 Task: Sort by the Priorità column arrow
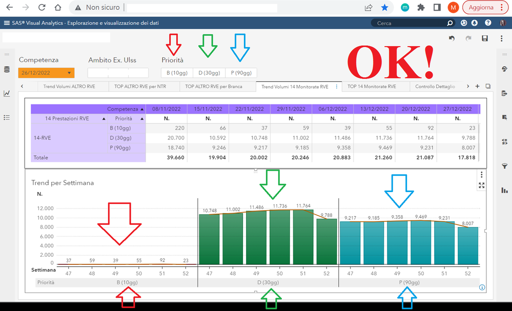142,119
